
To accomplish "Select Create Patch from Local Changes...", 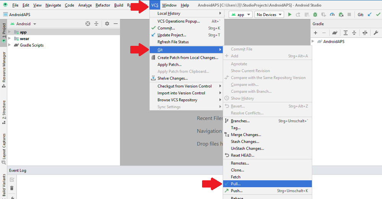I will coord(186,57).
